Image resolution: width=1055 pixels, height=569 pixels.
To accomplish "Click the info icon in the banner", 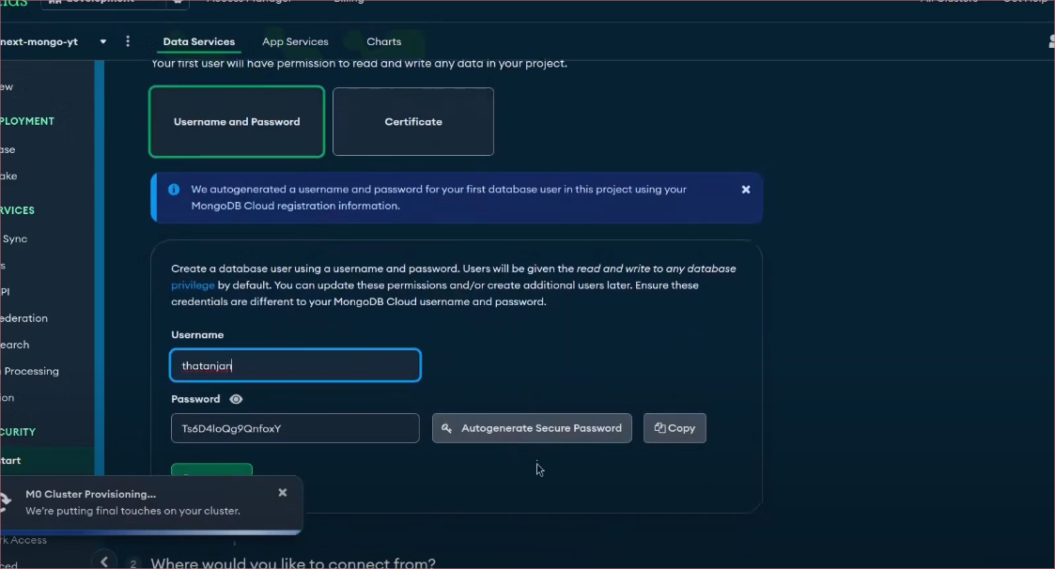I will [174, 190].
